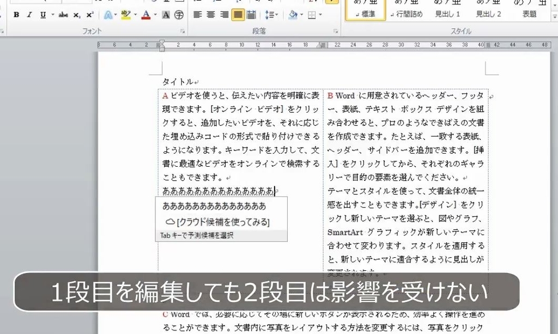Screen dimensions: 558x334
Task: Apply the 行間詰め style
Action: coord(407,10)
